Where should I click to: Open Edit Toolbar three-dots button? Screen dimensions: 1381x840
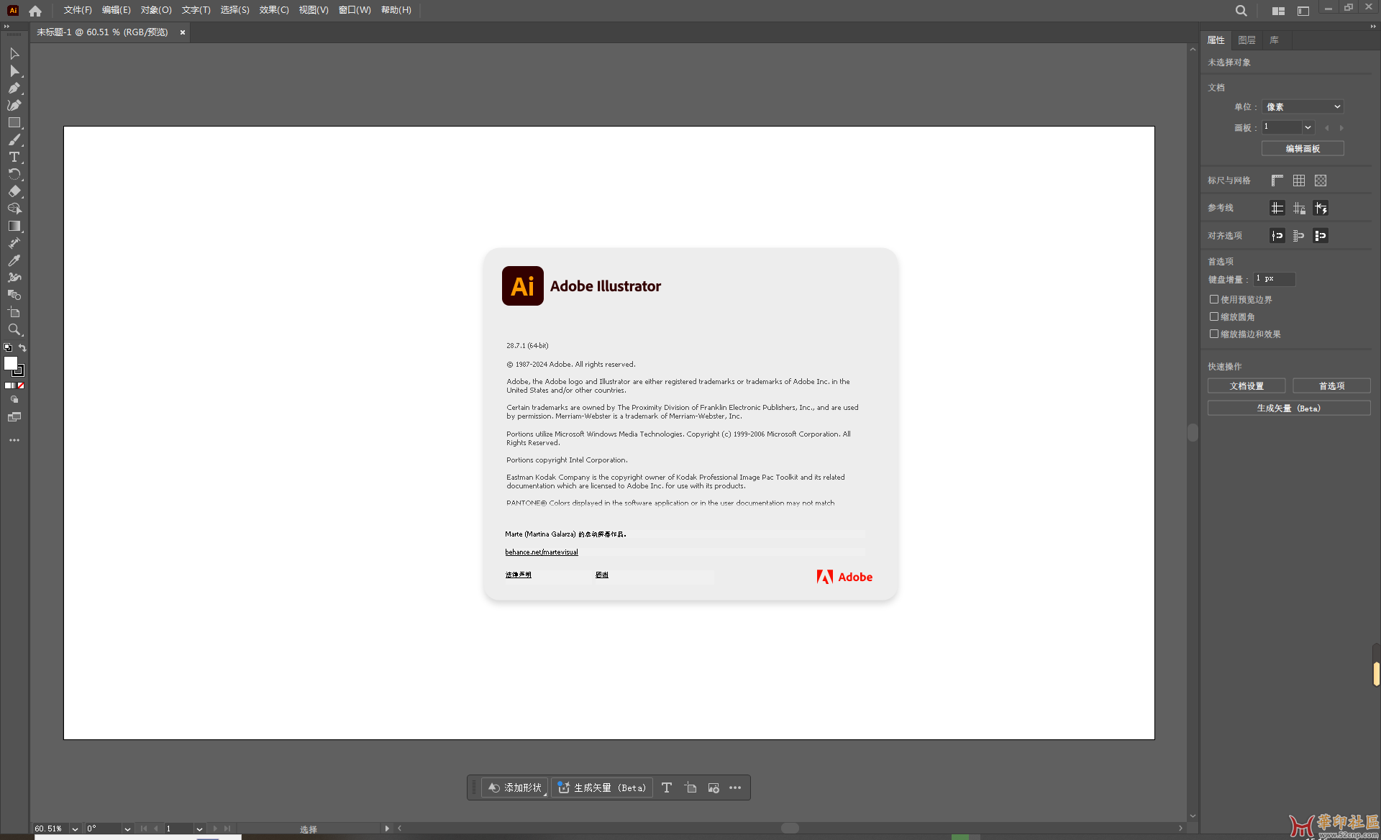14,440
